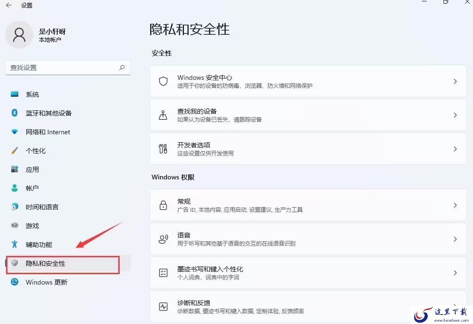Click the 墨迹书写和键入个性化 checklist icon
473x324 pixels.
pos(163,273)
